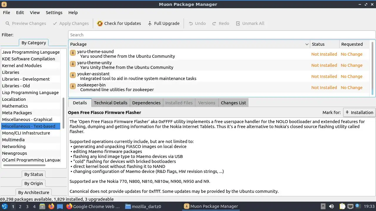Screen dimensions: 376x211
Task: Click the zookeeper-bin package icon
Action: 73,86
